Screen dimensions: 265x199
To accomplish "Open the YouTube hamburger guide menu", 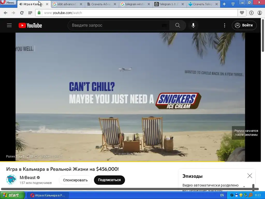I will (x=9, y=25).
